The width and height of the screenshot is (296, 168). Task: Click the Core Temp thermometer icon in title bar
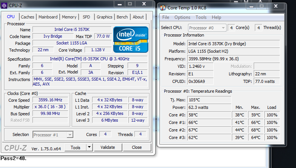(162, 8)
